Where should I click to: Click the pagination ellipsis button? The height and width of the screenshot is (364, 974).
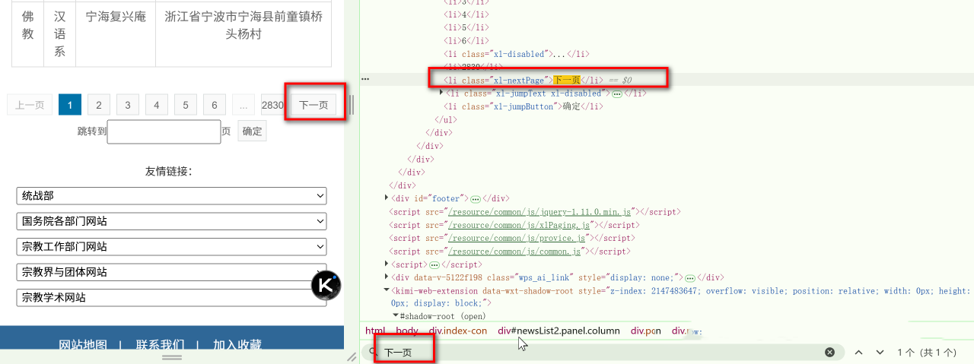tap(243, 105)
